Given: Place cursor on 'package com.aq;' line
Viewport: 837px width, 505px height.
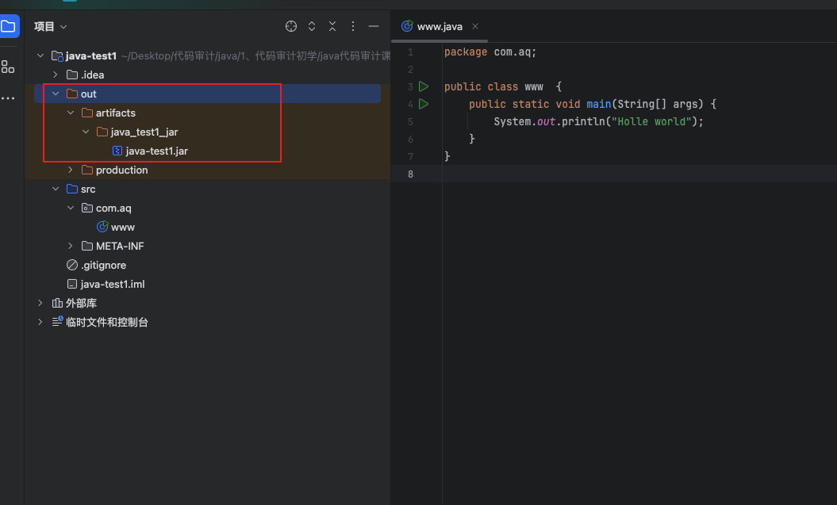Looking at the screenshot, I should coord(490,52).
